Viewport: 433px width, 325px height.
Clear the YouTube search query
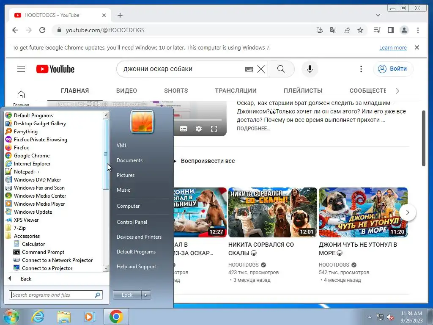click(261, 69)
